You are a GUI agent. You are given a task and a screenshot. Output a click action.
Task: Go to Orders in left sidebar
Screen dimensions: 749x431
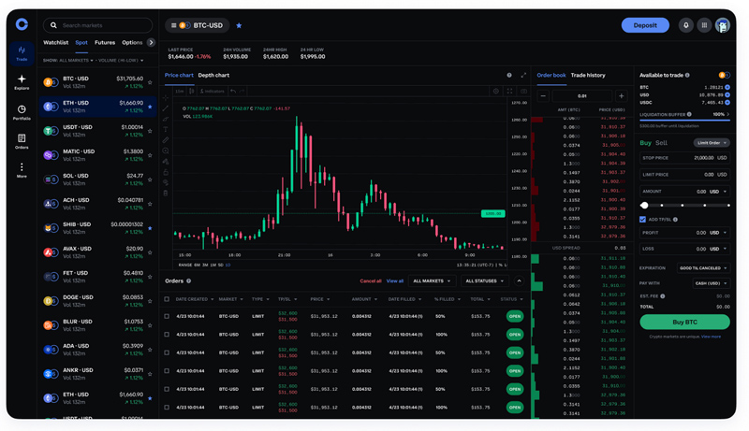pyautogui.click(x=22, y=141)
